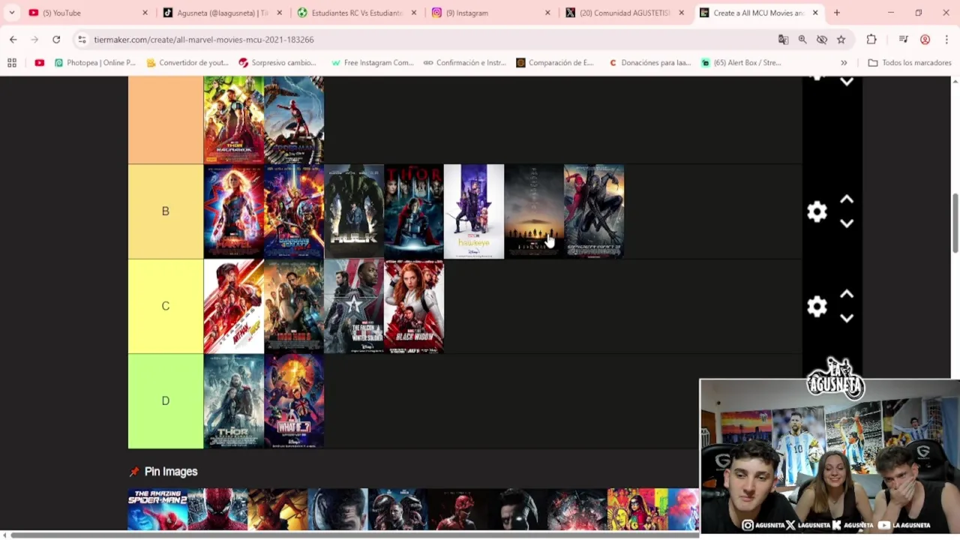Move tier B row down with arrow

[x=847, y=223]
